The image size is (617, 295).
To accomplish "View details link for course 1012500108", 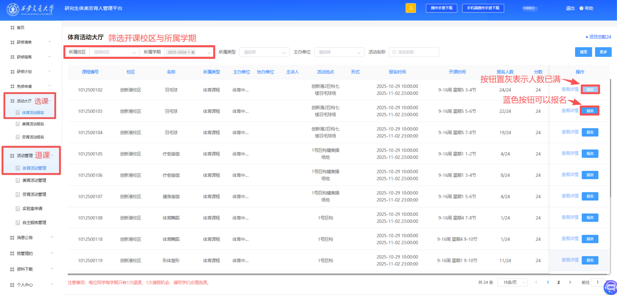I will pyautogui.click(x=570, y=217).
